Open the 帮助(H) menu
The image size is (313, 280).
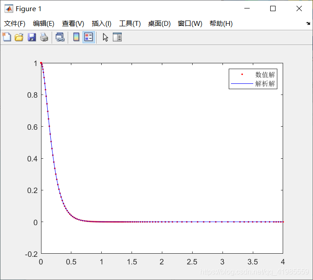(x=221, y=24)
